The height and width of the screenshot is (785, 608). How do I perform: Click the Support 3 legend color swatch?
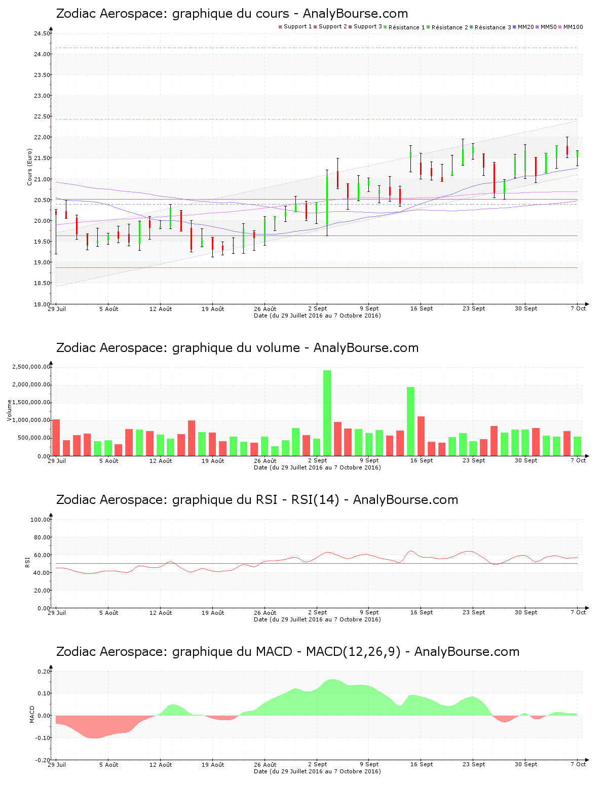[350, 27]
